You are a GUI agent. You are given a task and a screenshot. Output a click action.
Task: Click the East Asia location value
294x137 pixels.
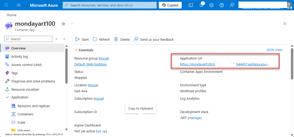click(x=81, y=91)
